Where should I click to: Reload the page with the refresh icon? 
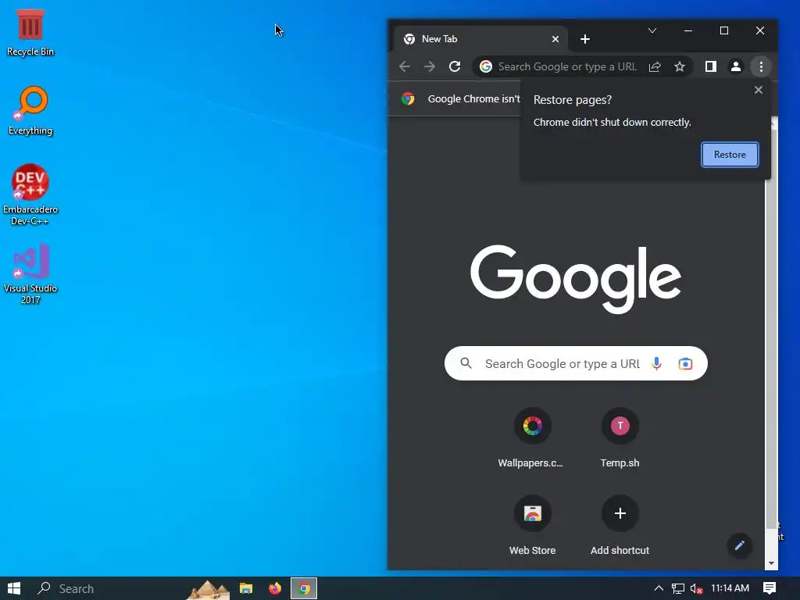coord(455,66)
